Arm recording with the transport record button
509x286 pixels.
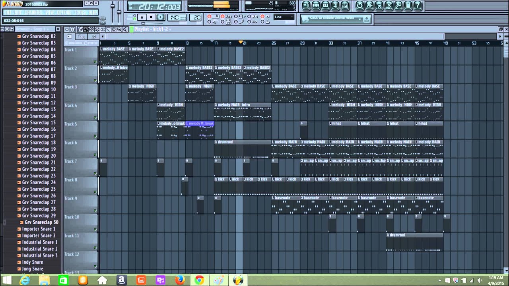[160, 17]
